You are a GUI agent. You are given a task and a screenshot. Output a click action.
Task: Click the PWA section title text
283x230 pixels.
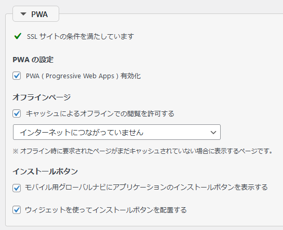[39, 14]
